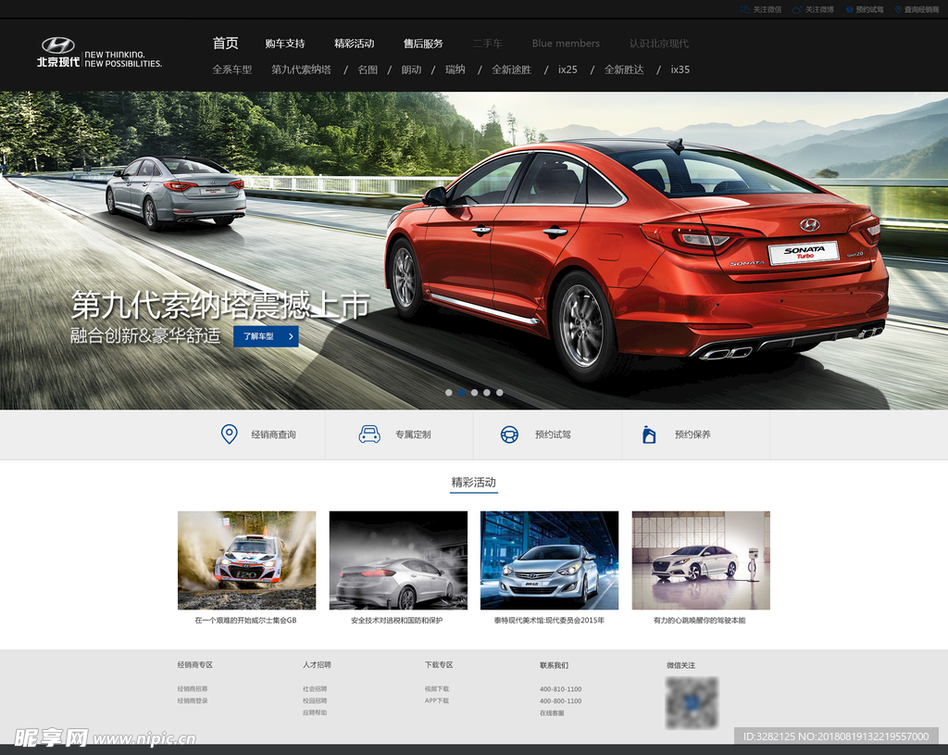Open the 认识北京现代 menu item
The width and height of the screenshot is (948, 755).
coord(659,44)
